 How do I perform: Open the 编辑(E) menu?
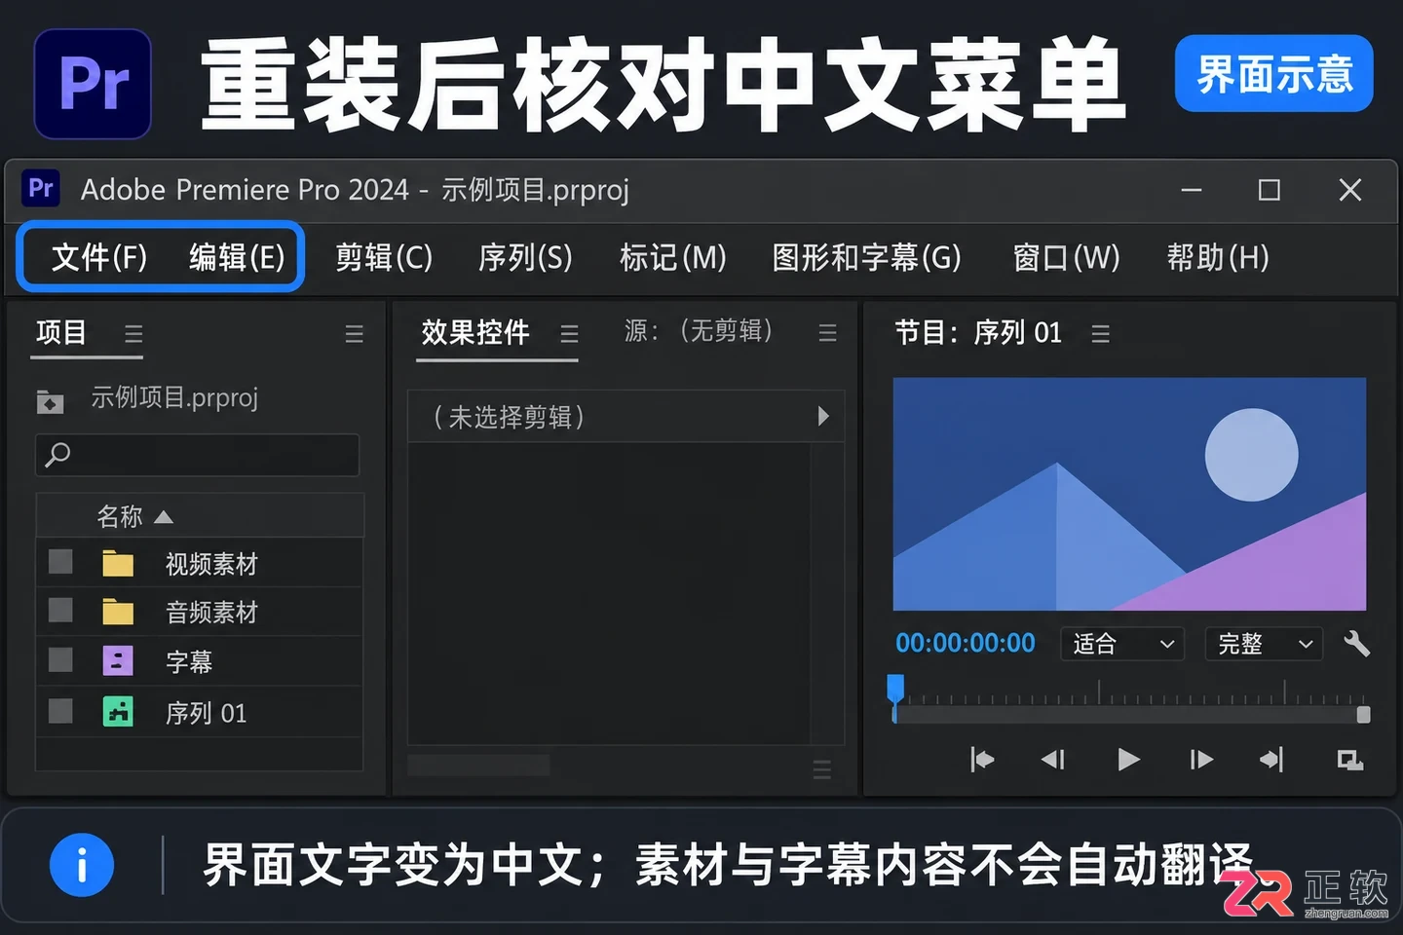tap(237, 257)
